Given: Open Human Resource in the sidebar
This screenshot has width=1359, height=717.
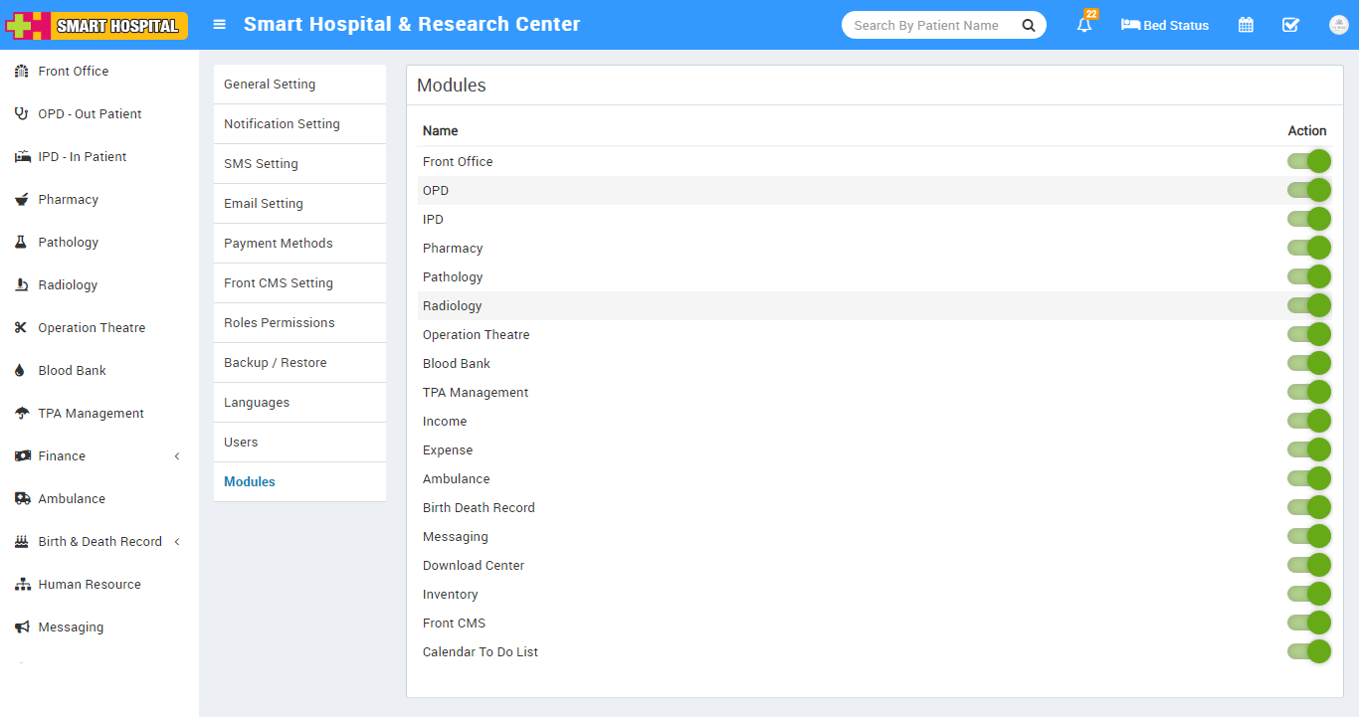Looking at the screenshot, I should click(89, 584).
